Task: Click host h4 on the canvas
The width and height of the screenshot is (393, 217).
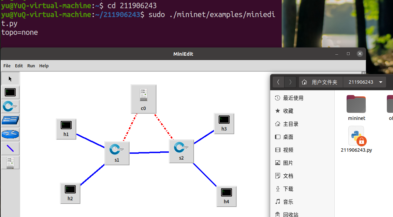Action: pos(227,196)
